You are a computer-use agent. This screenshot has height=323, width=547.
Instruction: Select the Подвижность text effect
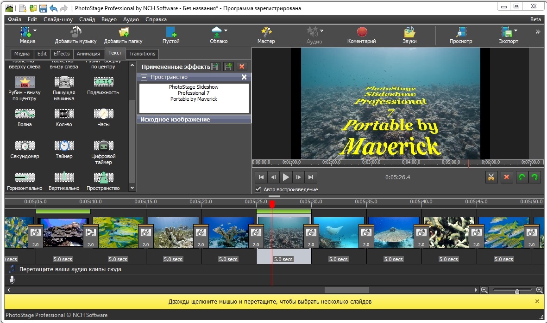pyautogui.click(x=103, y=86)
